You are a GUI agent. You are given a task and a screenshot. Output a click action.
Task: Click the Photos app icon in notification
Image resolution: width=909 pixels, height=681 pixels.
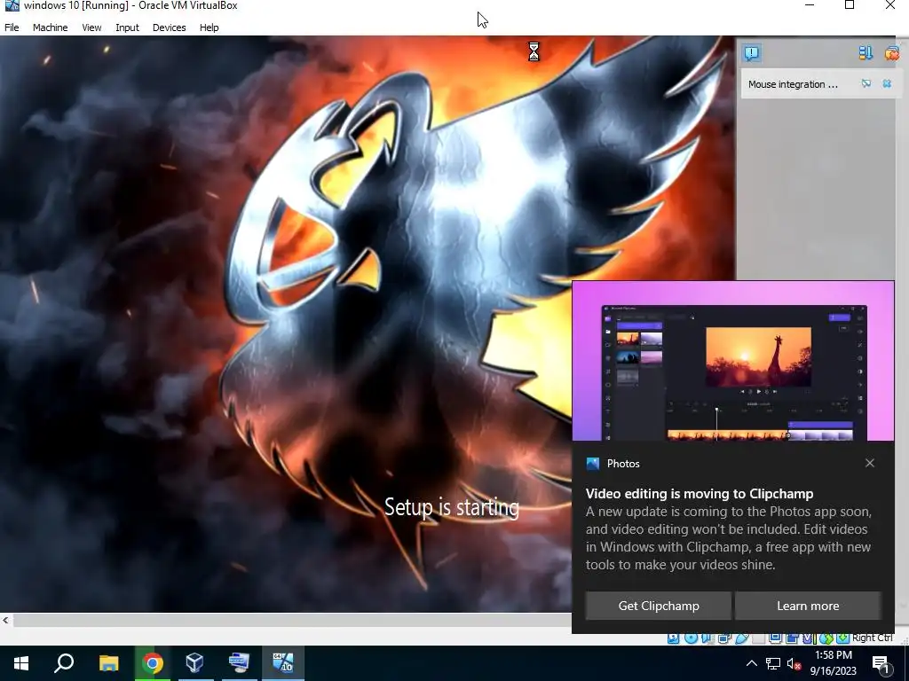(x=592, y=463)
